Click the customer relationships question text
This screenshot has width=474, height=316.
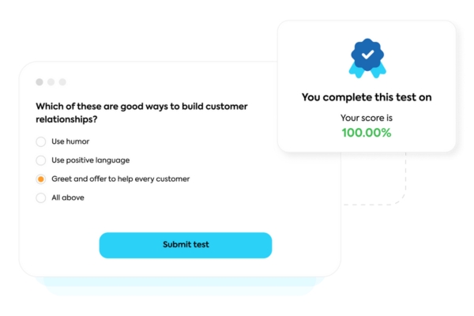(141, 113)
